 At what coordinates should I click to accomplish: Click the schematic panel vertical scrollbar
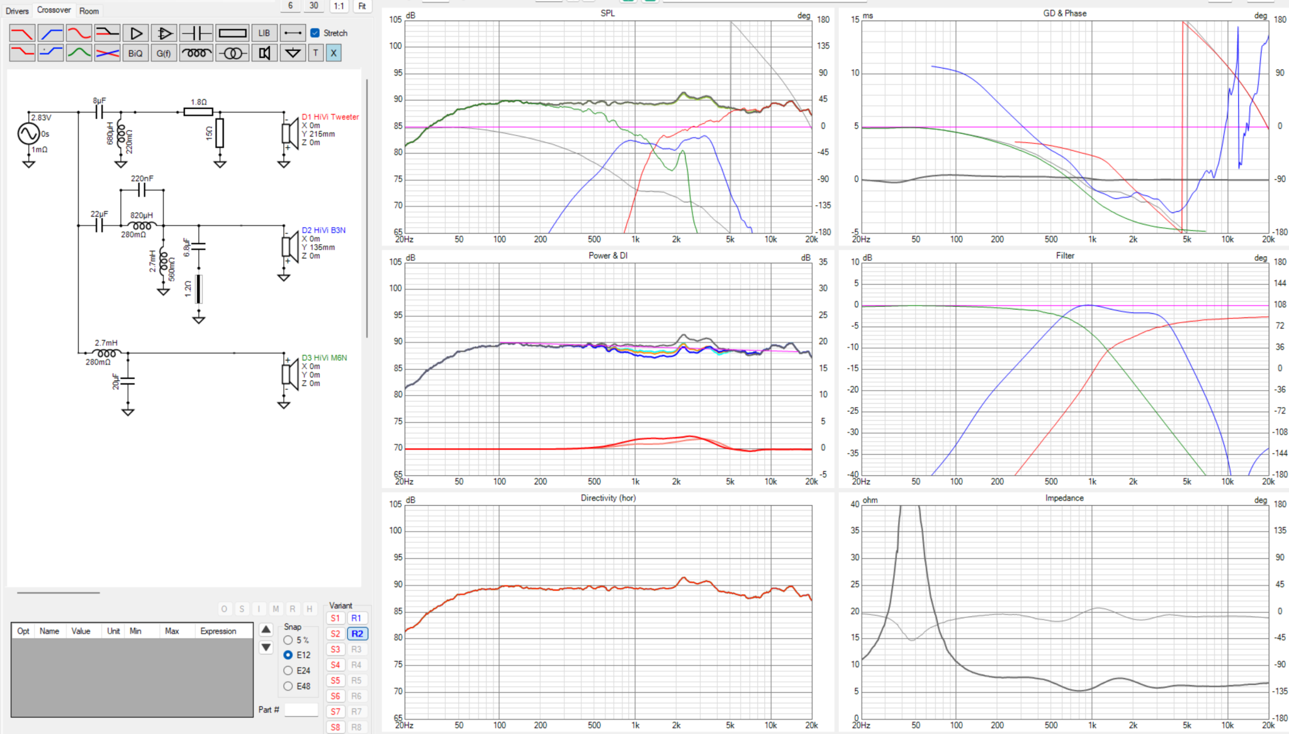367,208
